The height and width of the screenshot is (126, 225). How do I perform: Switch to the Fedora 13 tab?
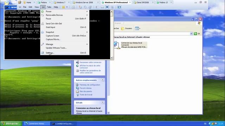point(164,2)
